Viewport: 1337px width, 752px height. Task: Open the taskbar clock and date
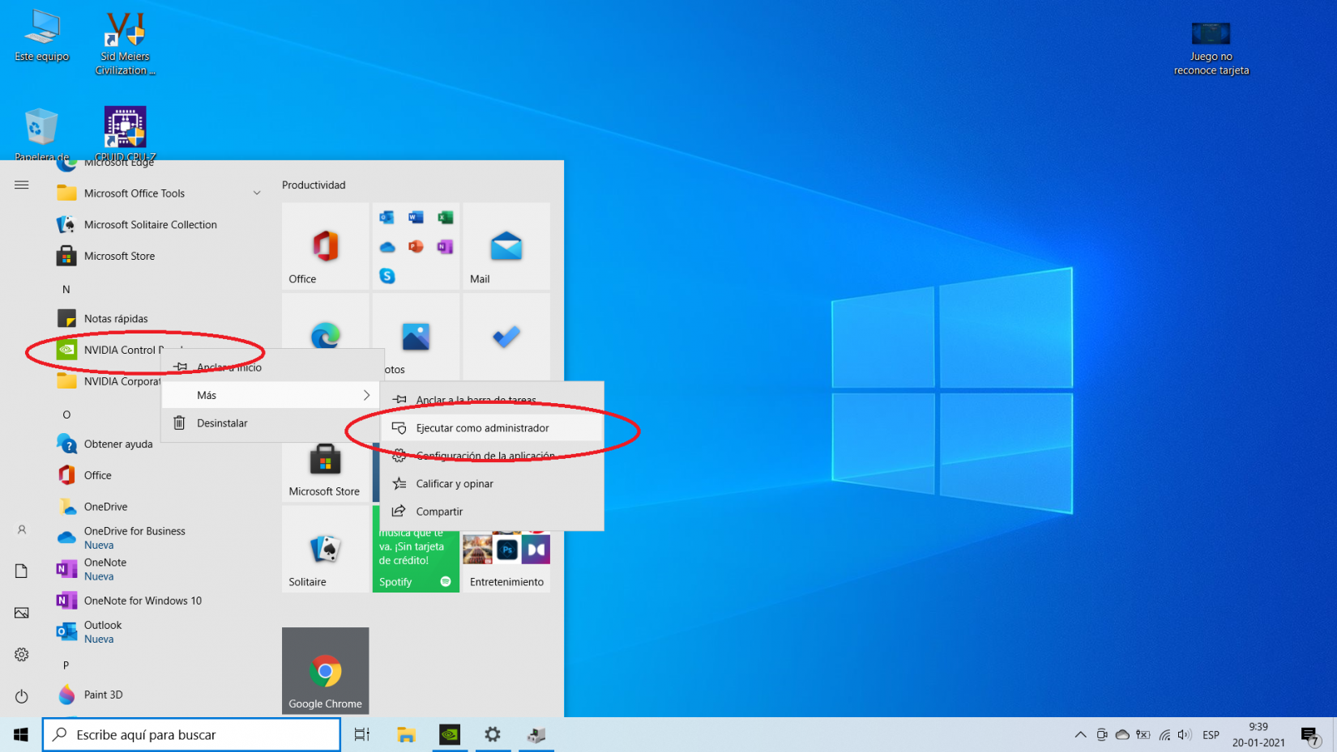click(x=1258, y=735)
